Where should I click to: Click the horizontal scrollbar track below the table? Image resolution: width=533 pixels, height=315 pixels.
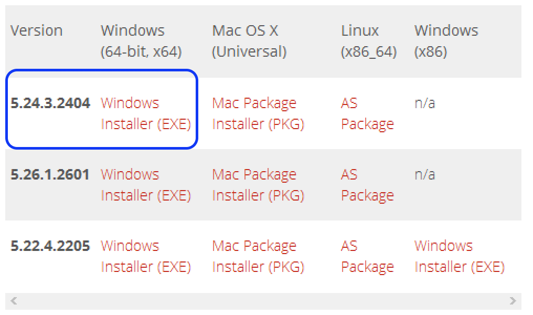point(262,301)
